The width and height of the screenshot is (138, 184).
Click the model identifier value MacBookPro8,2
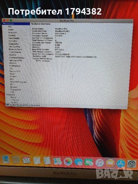click(x=62, y=31)
